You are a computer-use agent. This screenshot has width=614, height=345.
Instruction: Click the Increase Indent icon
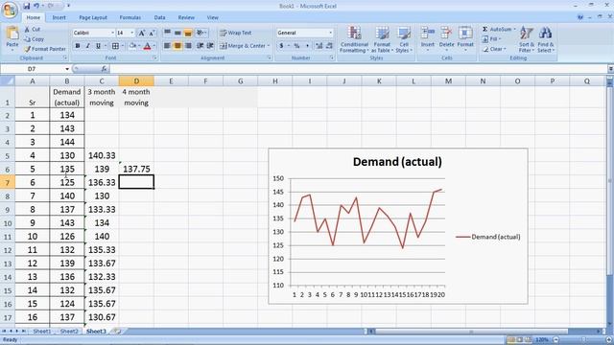210,46
